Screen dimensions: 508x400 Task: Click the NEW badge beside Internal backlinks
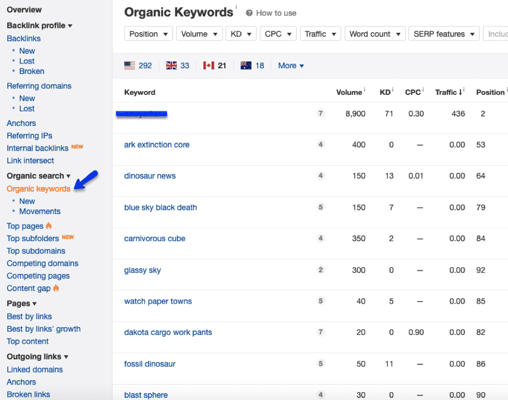tap(77, 146)
